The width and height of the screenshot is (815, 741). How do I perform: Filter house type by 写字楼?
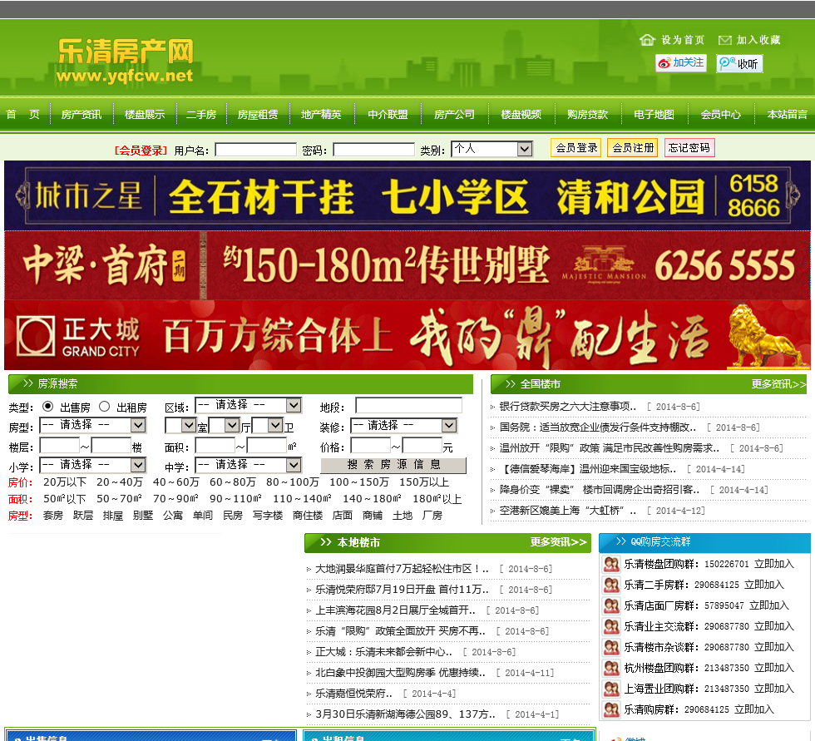pyautogui.click(x=268, y=516)
